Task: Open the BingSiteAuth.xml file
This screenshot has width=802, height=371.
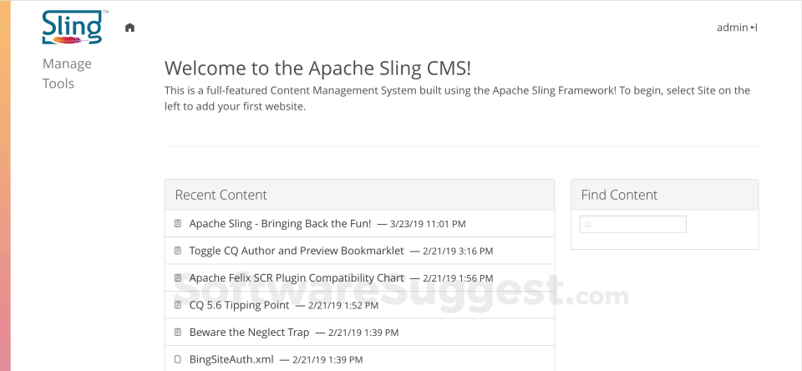Action: [231, 359]
